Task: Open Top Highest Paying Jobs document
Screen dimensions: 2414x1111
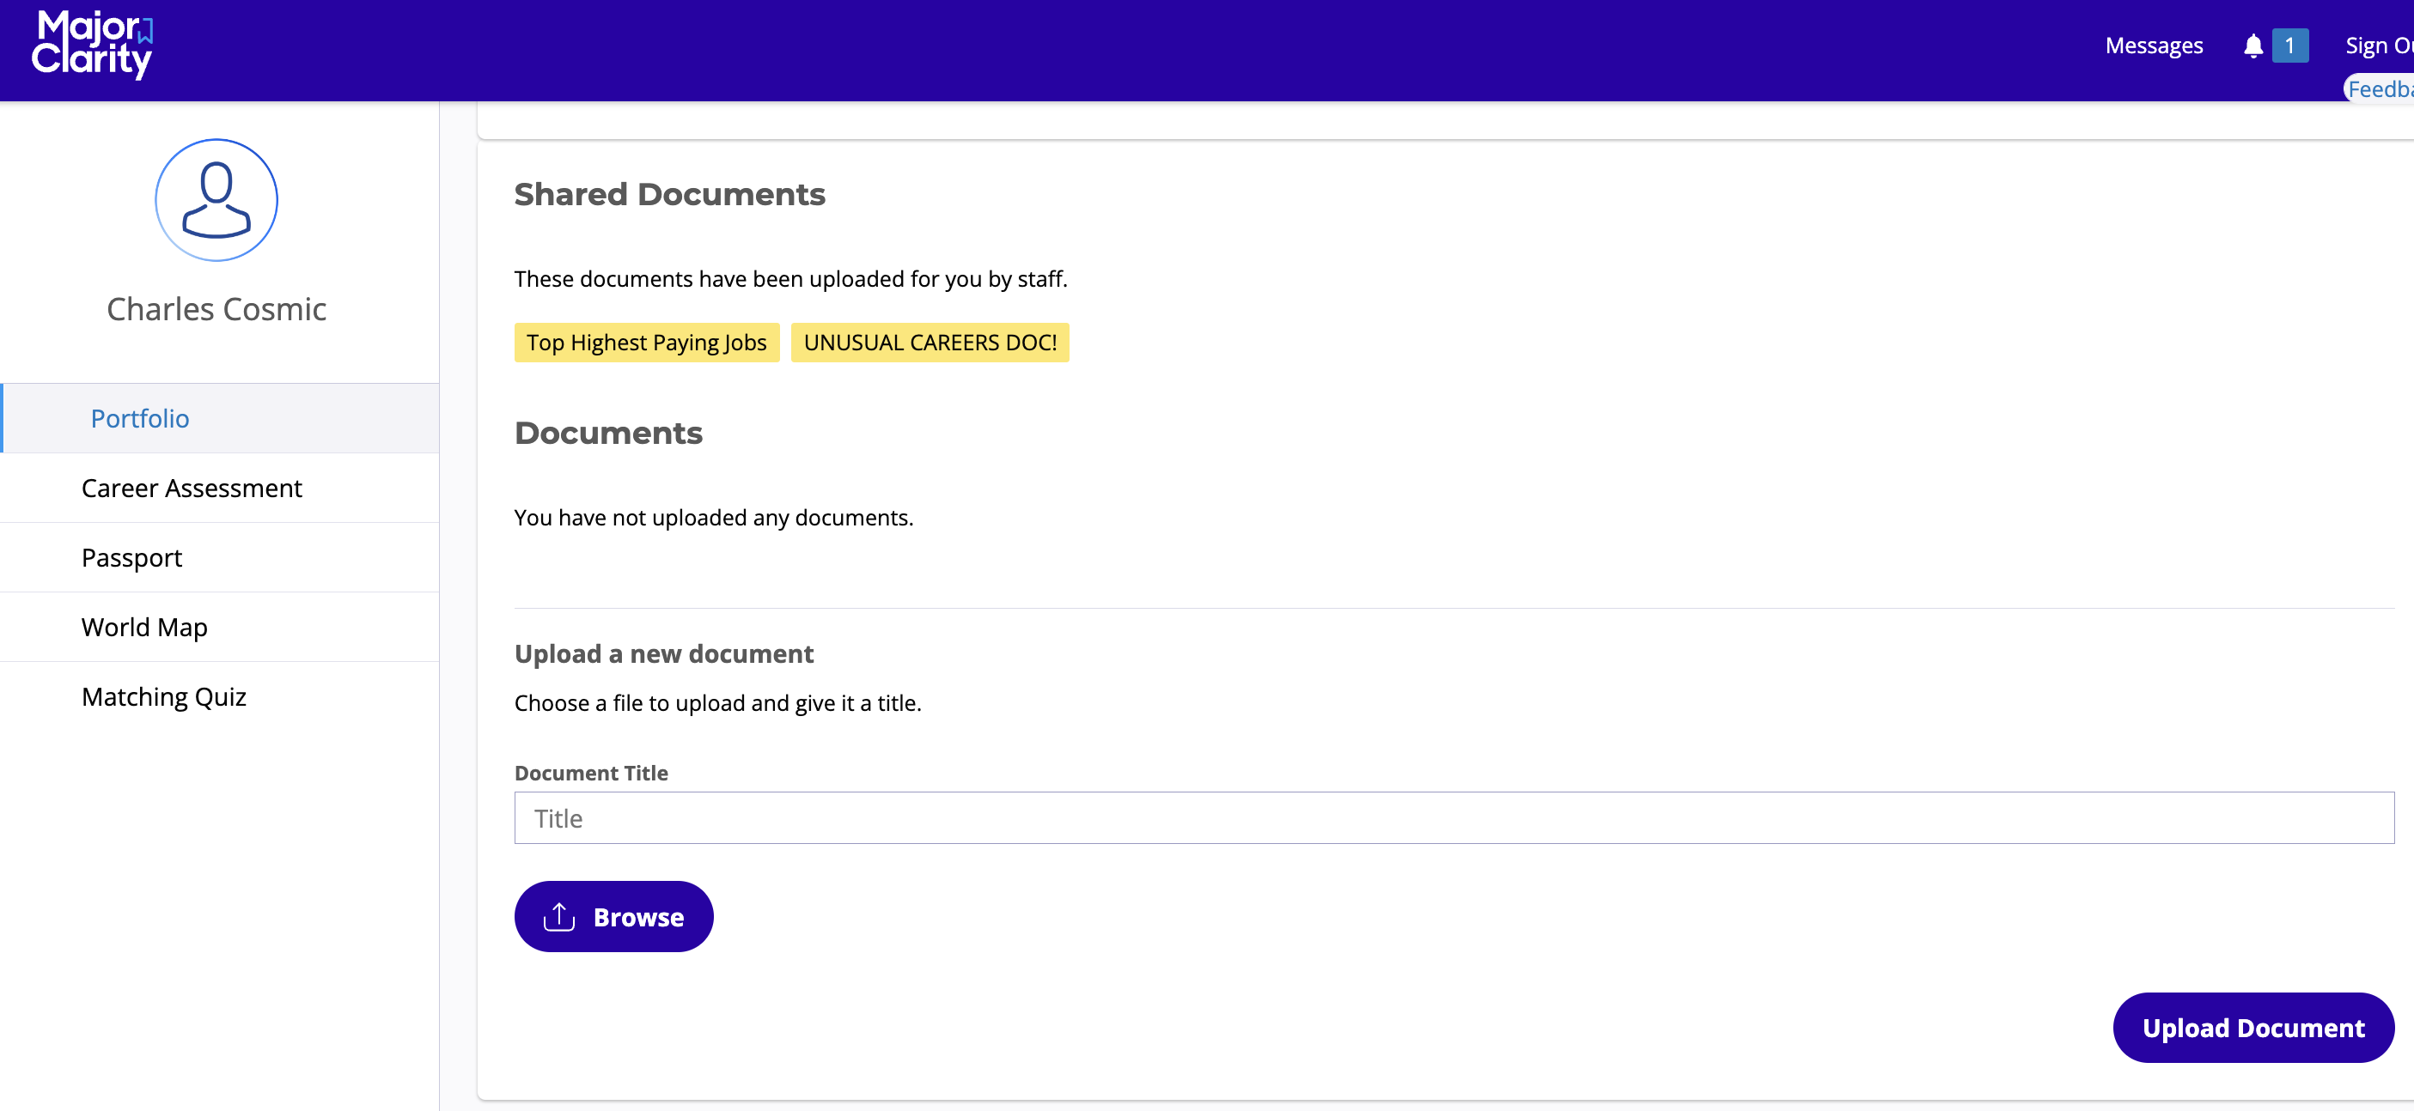Action: [646, 343]
